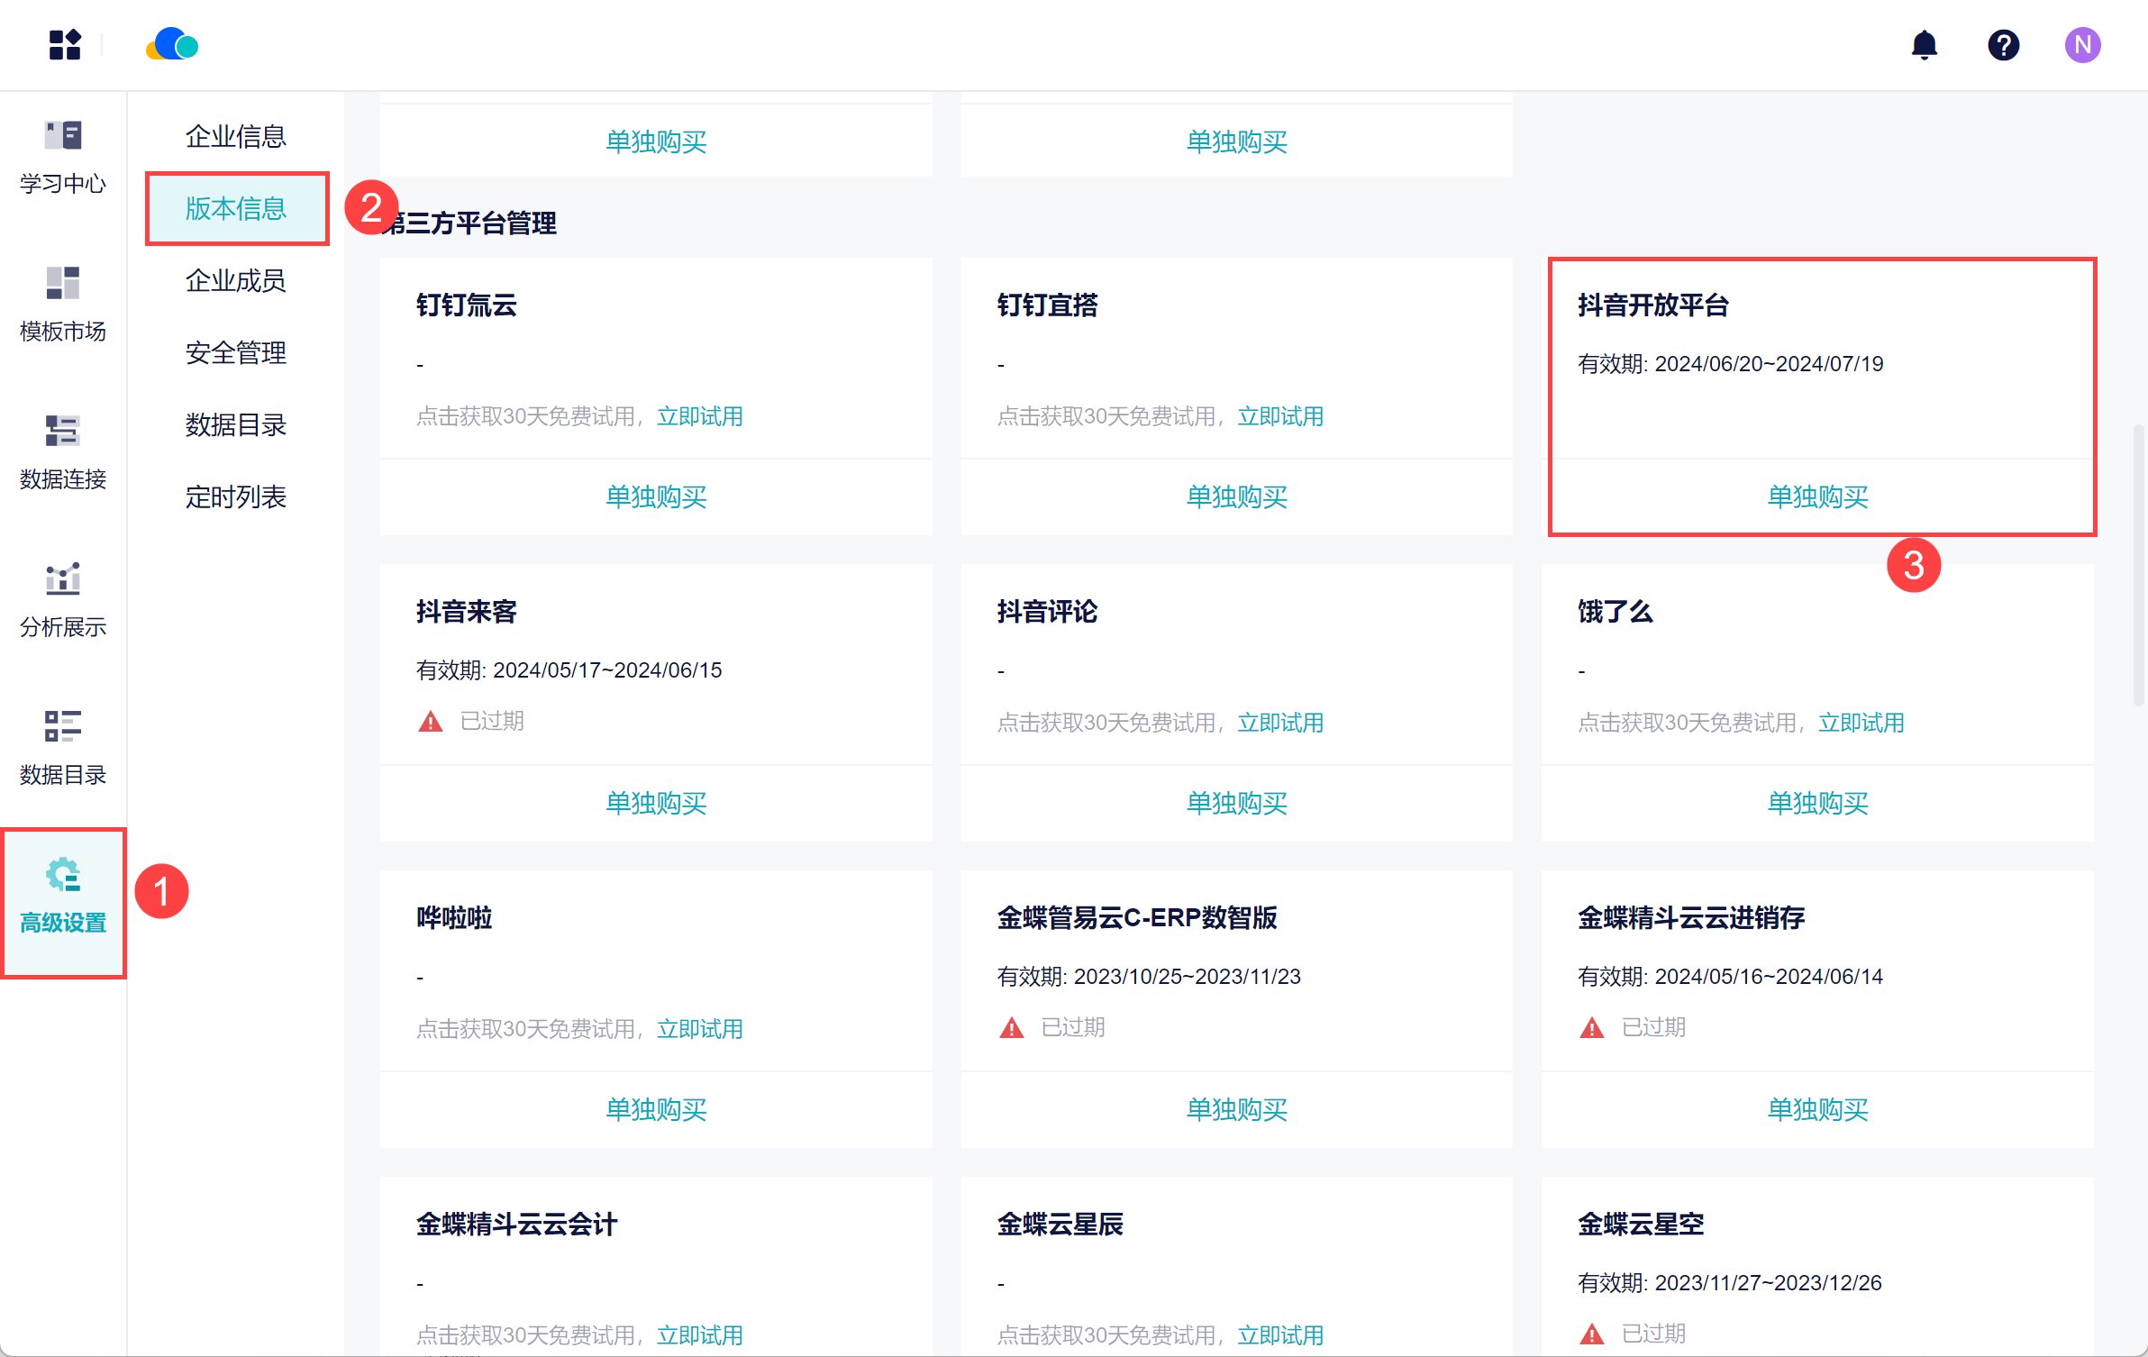Open 企业成员 menu item
This screenshot has height=1357, width=2148.
click(235, 280)
